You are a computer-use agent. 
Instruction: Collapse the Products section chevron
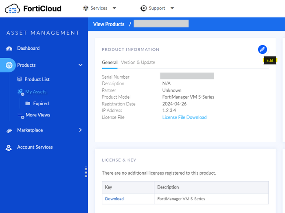tap(80, 65)
